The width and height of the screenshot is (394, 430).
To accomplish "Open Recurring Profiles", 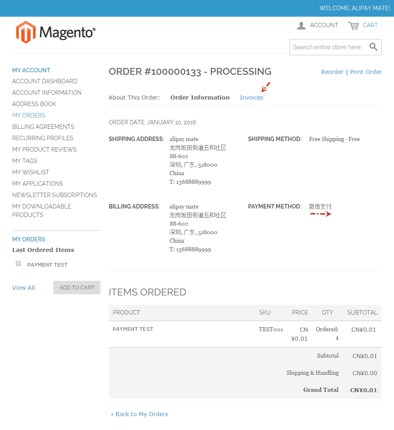I will [x=43, y=138].
